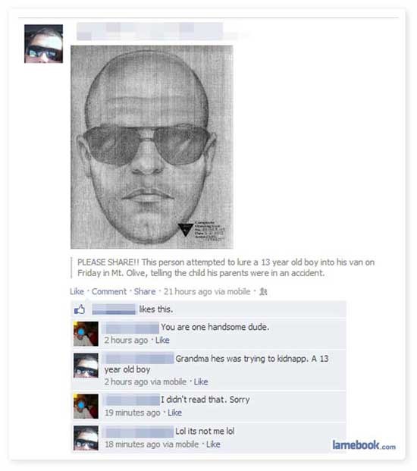Open the poster's sunglasses profile picture
The width and height of the screenshot is (417, 471).
[x=43, y=44]
